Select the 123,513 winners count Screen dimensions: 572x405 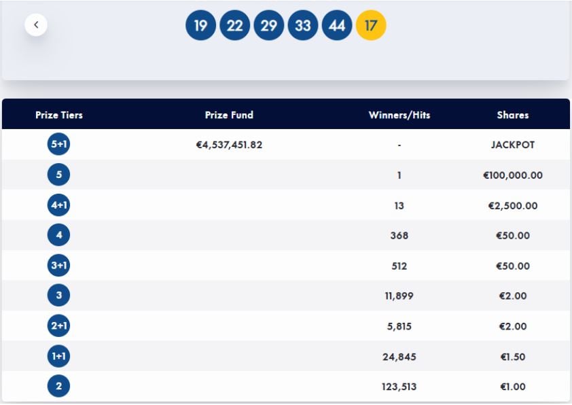click(x=399, y=387)
